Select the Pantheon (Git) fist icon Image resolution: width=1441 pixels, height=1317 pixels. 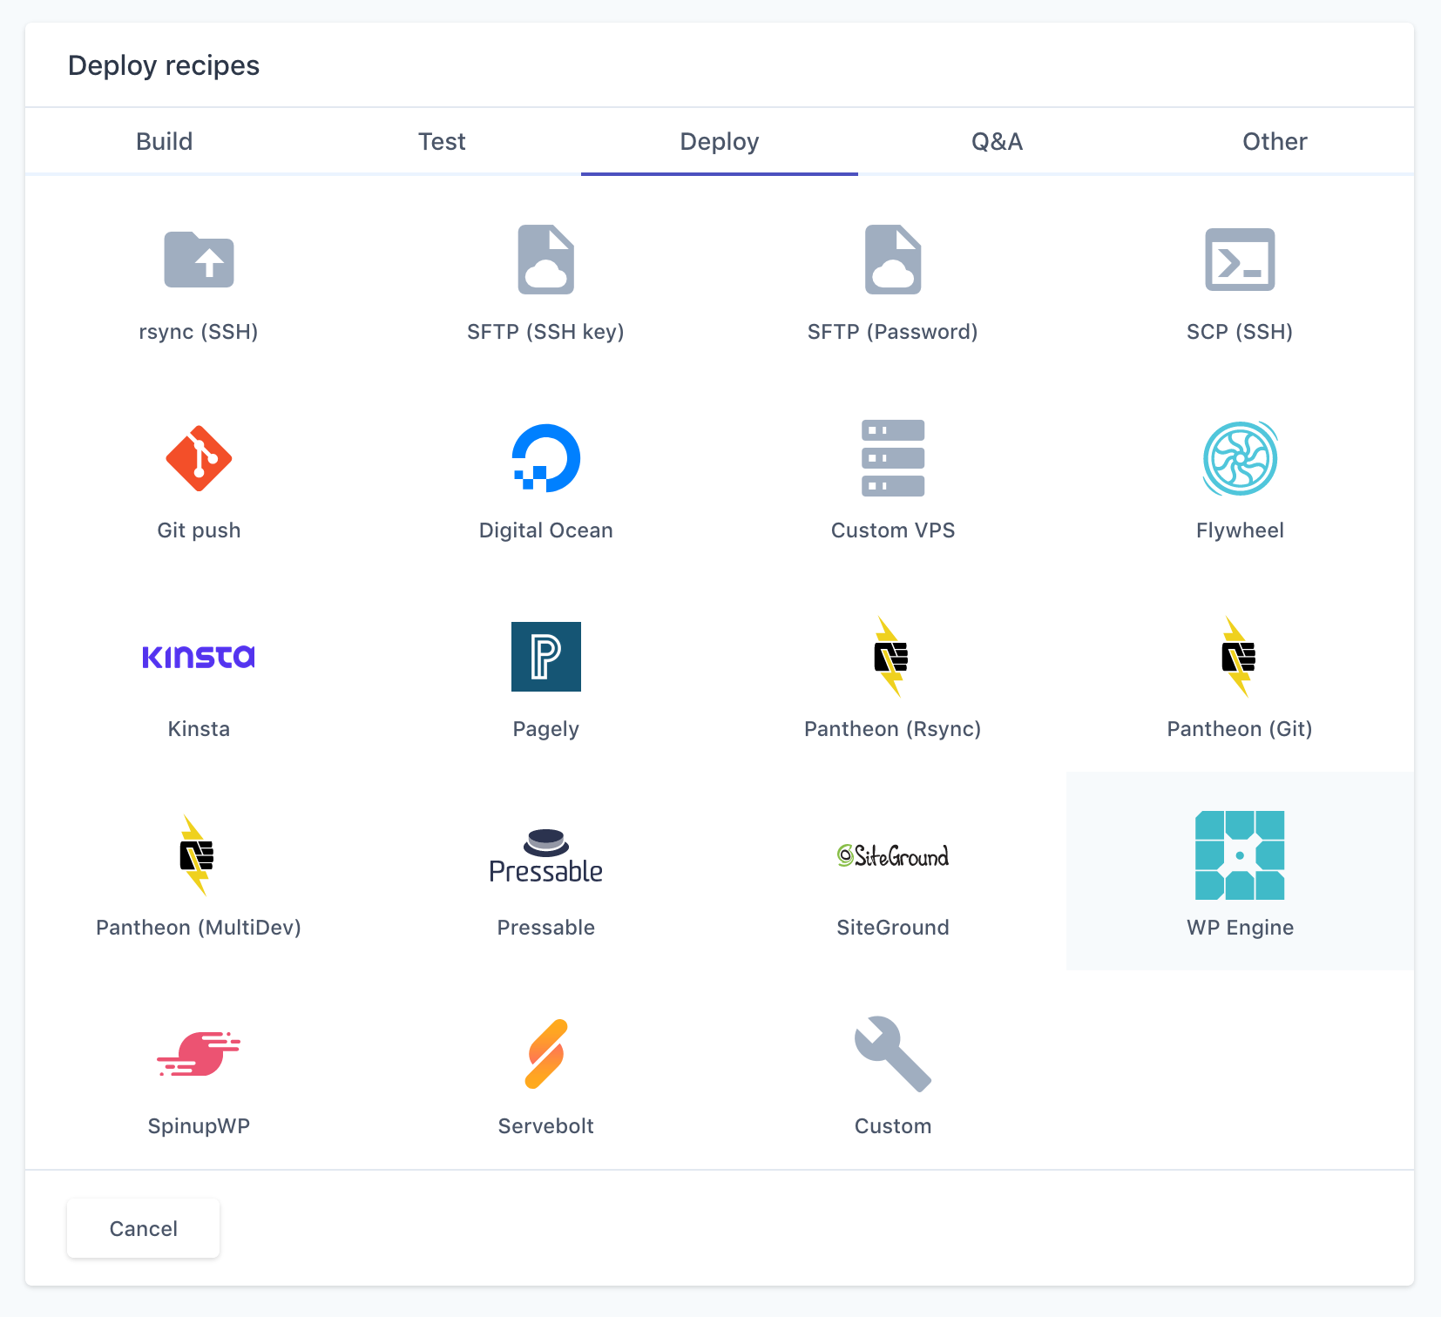click(1238, 657)
